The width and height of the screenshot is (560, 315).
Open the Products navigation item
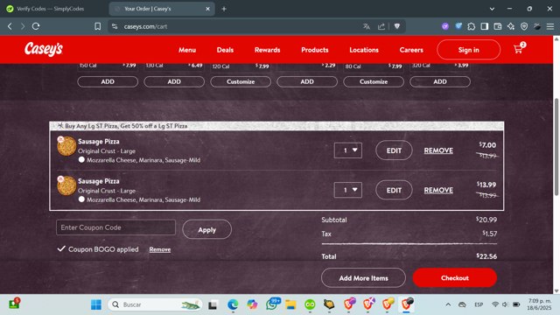(x=315, y=50)
